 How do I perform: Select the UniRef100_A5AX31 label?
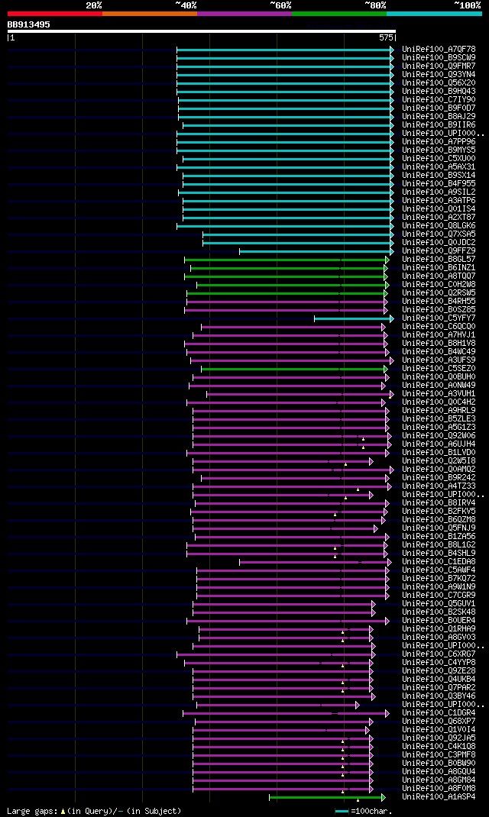coord(439,167)
